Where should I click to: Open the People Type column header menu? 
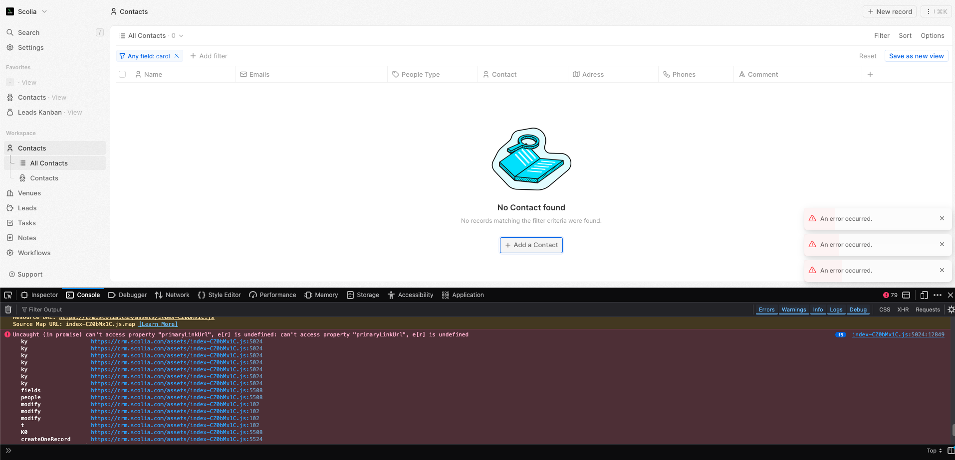(x=432, y=74)
